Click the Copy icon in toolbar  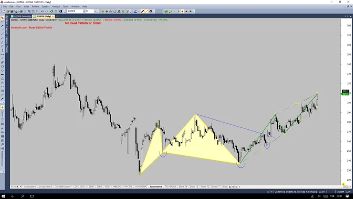(29, 11)
